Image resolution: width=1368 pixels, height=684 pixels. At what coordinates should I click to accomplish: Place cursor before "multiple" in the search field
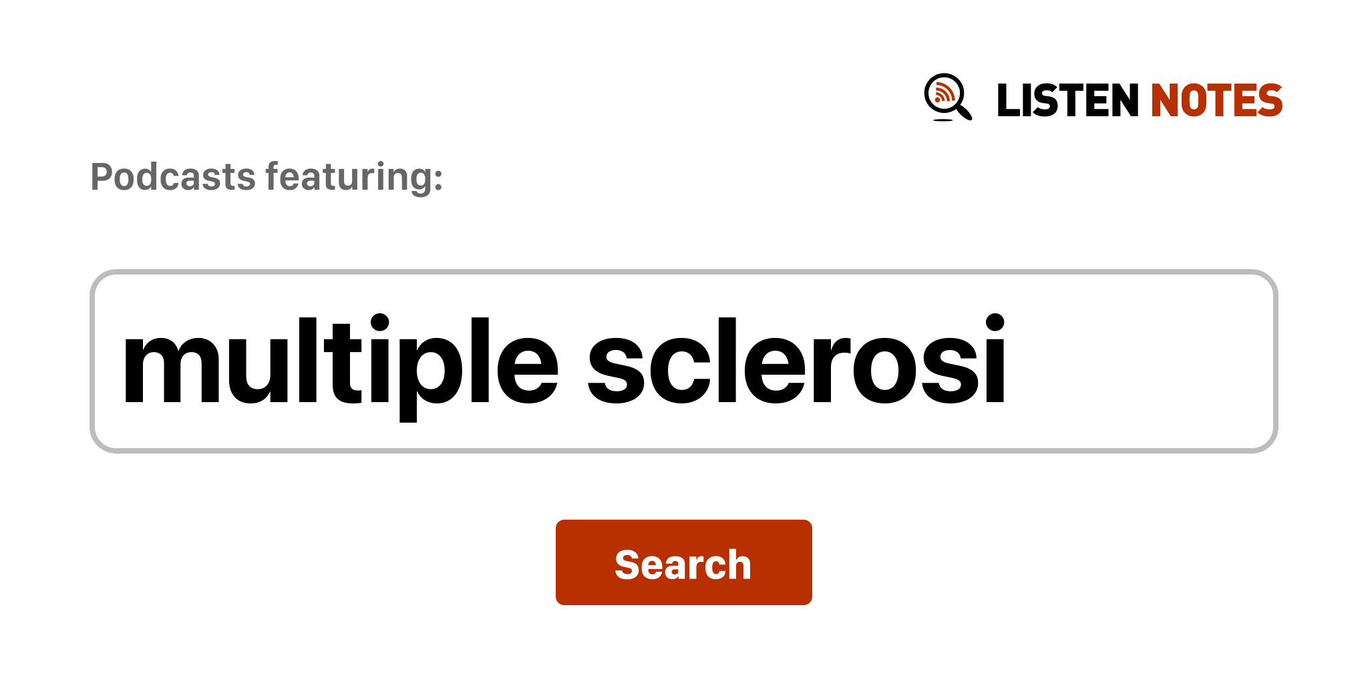(x=122, y=361)
